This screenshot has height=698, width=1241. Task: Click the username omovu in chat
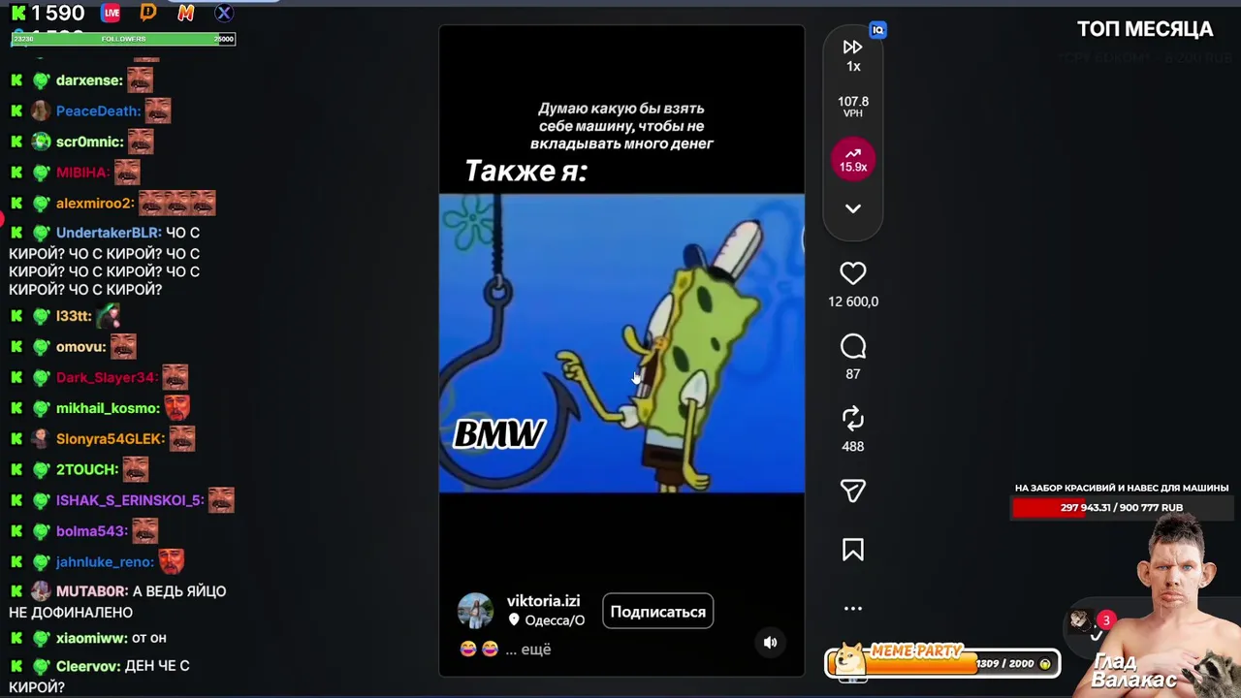tap(80, 347)
